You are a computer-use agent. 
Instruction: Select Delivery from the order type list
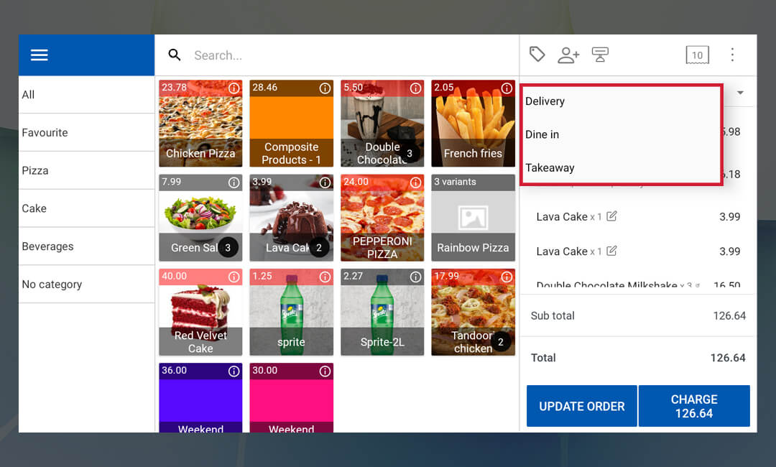coord(545,101)
